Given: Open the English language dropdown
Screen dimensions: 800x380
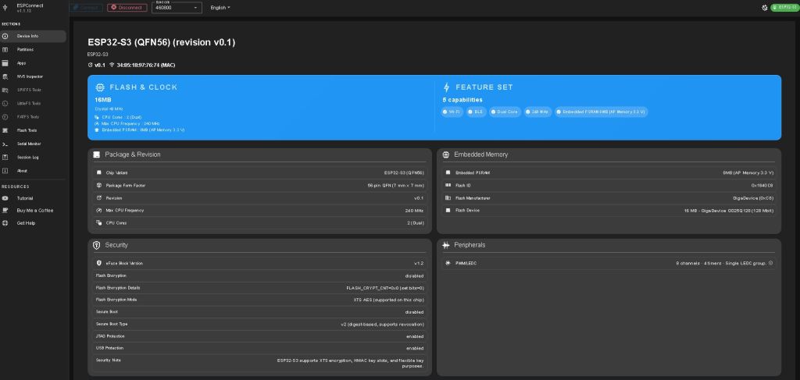Looking at the screenshot, I should click(x=220, y=8).
